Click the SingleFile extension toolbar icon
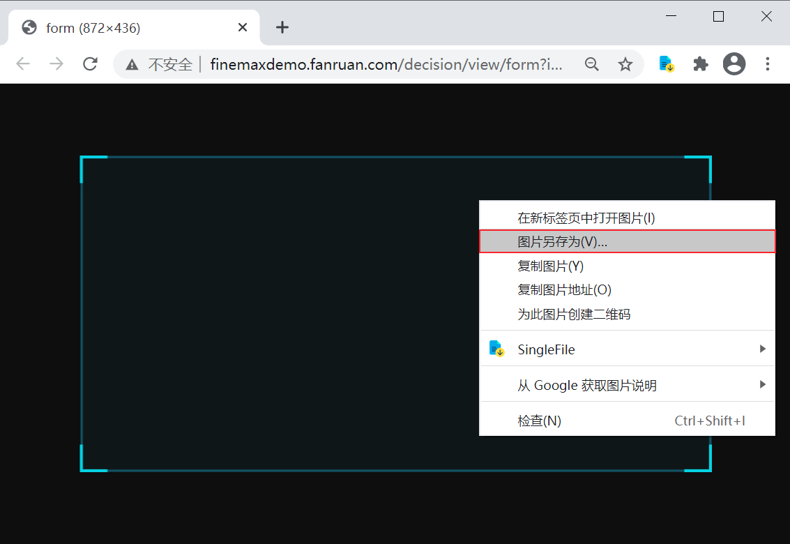Viewport: 790px width, 544px height. (667, 64)
